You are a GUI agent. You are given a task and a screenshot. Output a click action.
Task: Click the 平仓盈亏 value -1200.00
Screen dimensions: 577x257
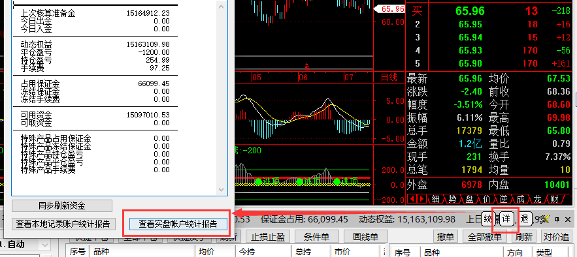[x=154, y=52]
